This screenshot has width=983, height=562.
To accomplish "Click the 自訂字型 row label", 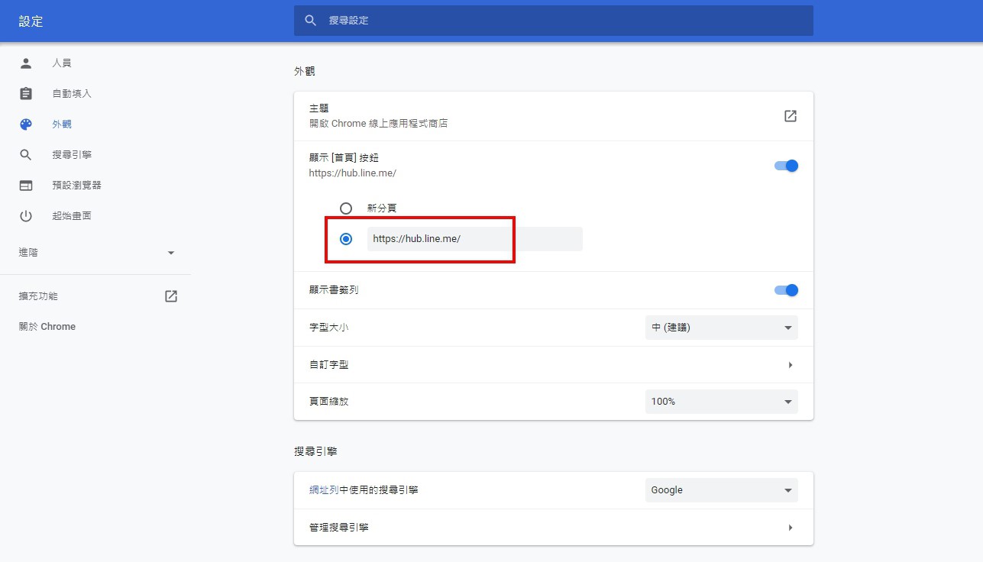I will (329, 365).
